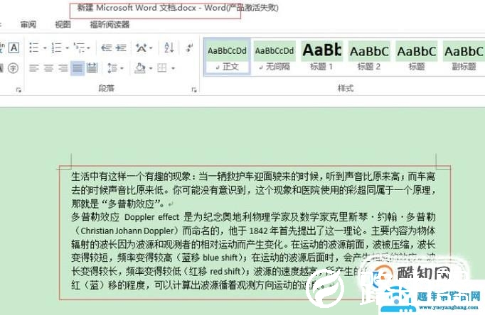
Task: Apply the 标题 1 style
Action: coord(321,57)
